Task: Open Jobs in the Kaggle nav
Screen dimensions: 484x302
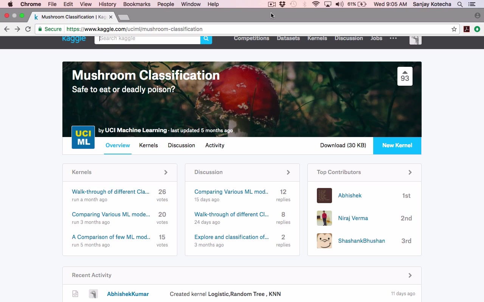Action: tap(376, 38)
